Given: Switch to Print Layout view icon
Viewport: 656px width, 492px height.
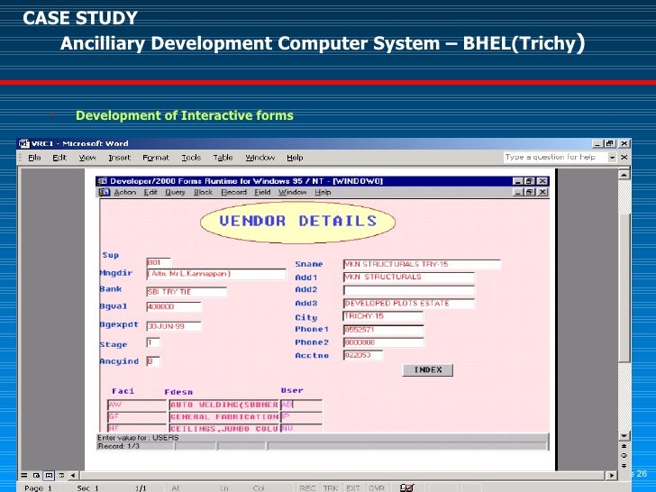Looking at the screenshot, I should click(50, 475).
